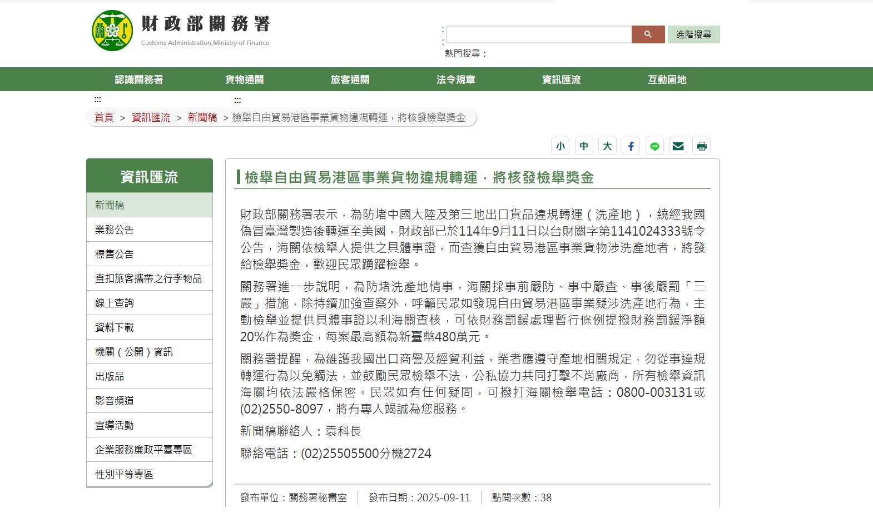Viewport: 873px width, 513px height.
Task: Focus the site search input field
Action: [539, 34]
